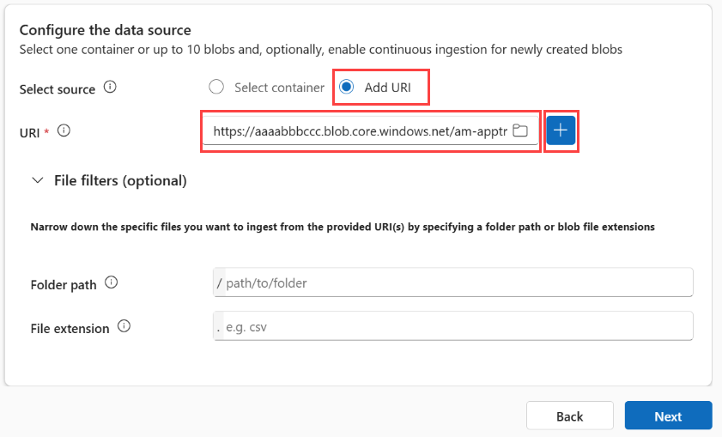Image resolution: width=722 pixels, height=437 pixels.
Task: Focus the File extension input box
Action: pyautogui.click(x=455, y=326)
